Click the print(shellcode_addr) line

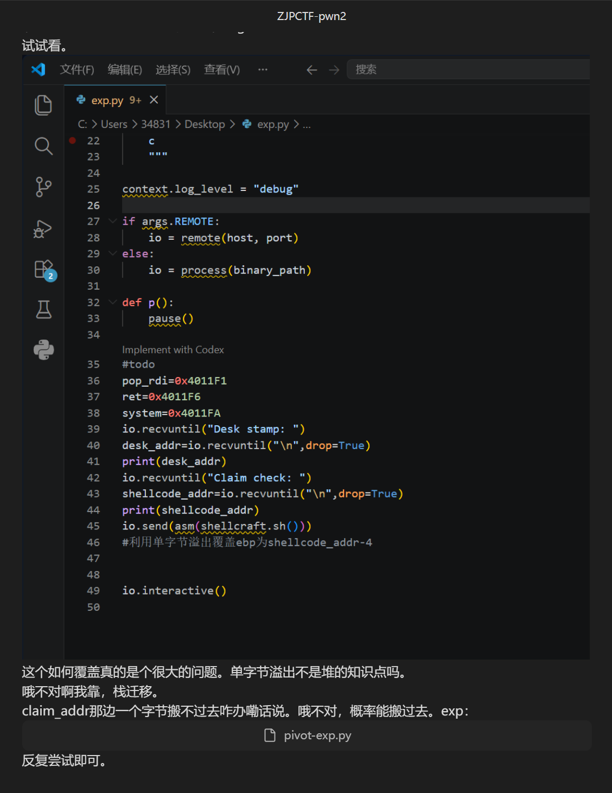[x=190, y=510]
